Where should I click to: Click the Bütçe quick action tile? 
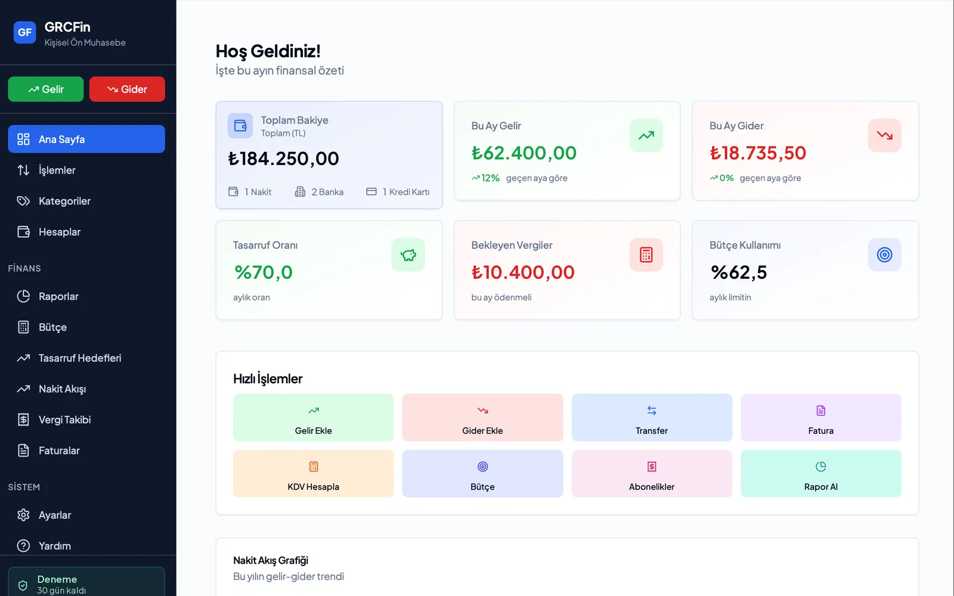click(483, 474)
